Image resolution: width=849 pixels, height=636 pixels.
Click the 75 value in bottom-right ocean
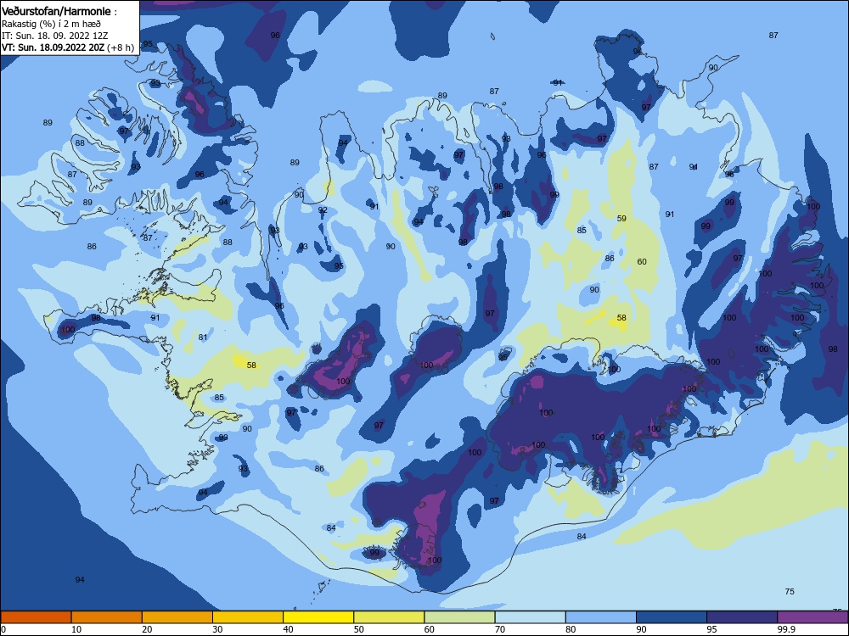point(790,592)
